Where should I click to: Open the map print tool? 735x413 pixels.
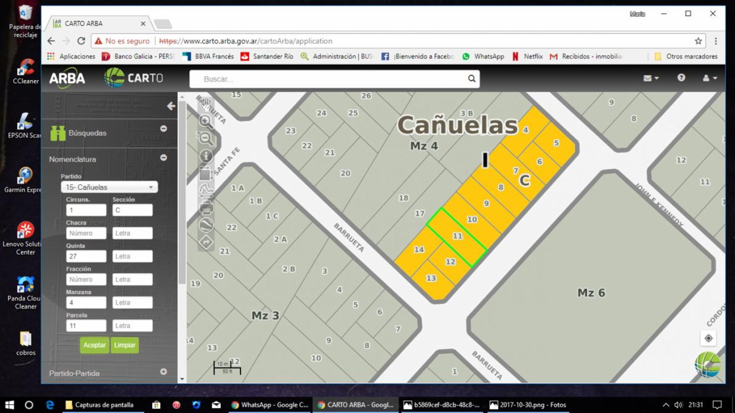(206, 208)
